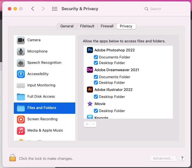The height and width of the screenshot is (168, 192).
Task: Switch to the FileVault tab
Action: (x=87, y=26)
